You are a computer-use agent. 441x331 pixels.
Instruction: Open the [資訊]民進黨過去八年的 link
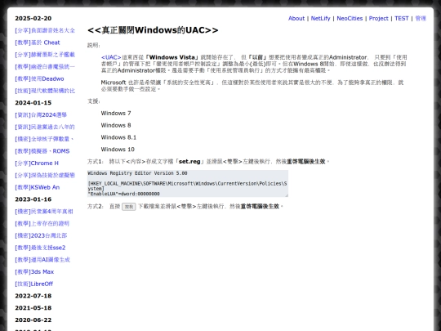(45, 127)
